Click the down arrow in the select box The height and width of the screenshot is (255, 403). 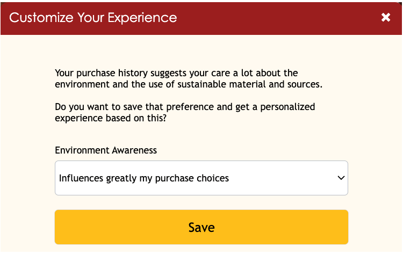point(340,178)
